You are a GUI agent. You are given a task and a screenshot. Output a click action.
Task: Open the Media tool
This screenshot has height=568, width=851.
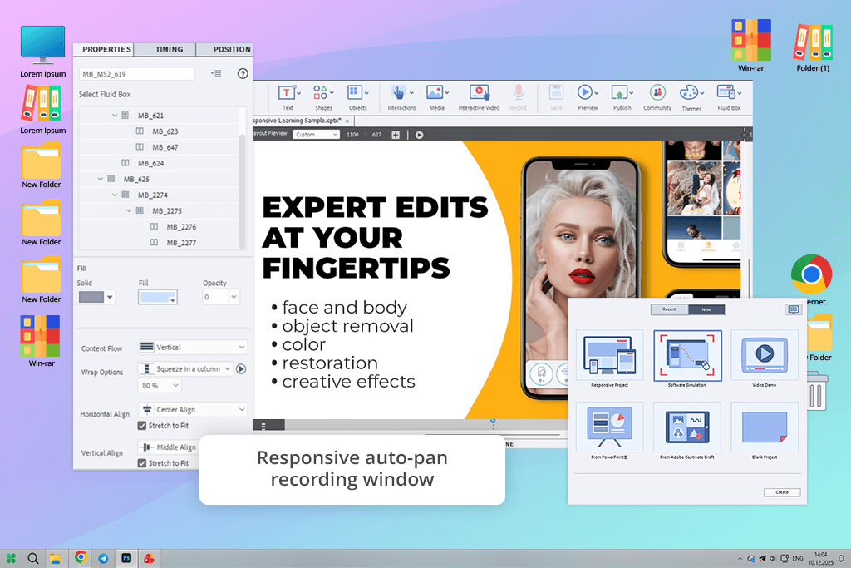[437, 96]
